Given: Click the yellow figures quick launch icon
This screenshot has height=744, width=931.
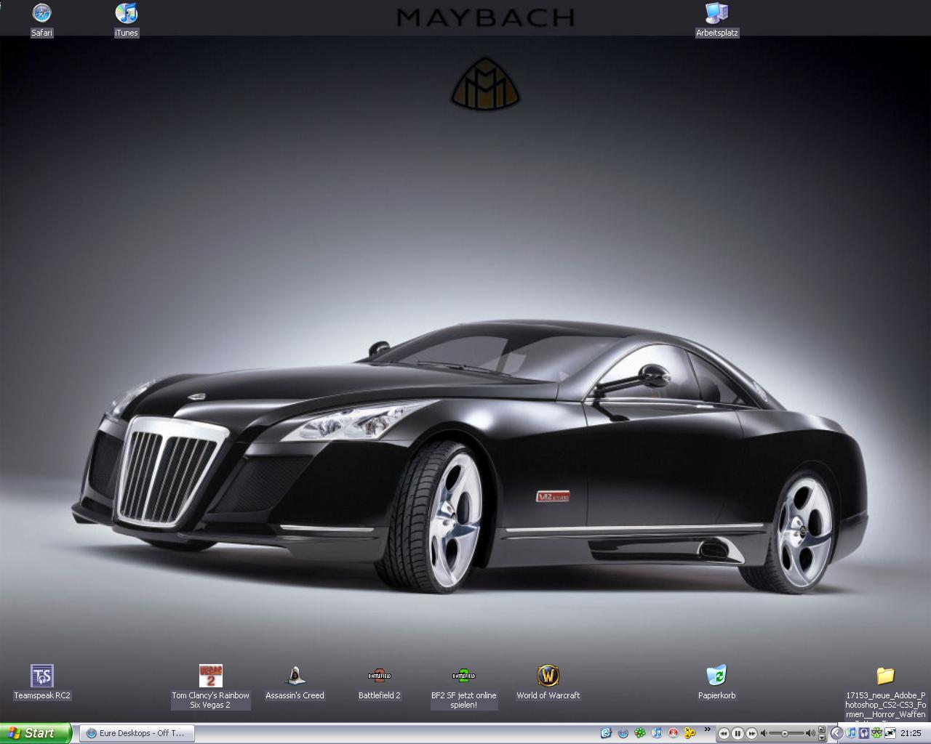Looking at the screenshot, I should 690,733.
